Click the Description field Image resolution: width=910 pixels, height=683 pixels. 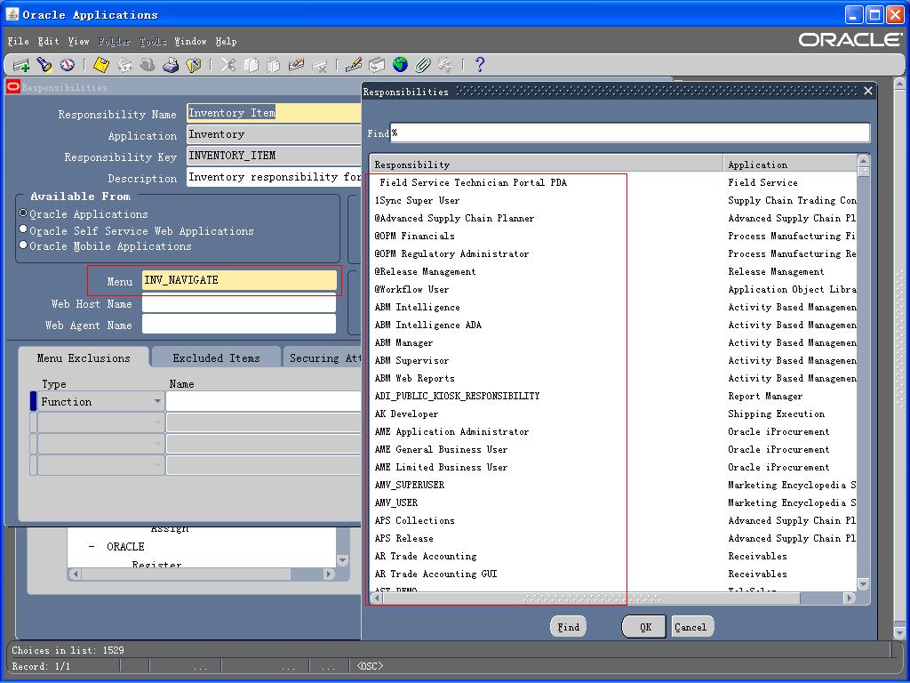click(x=274, y=177)
